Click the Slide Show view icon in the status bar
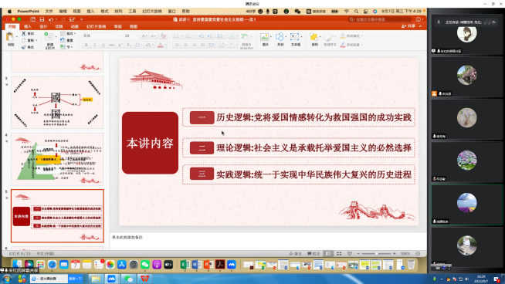The image size is (505, 284). coord(350,254)
